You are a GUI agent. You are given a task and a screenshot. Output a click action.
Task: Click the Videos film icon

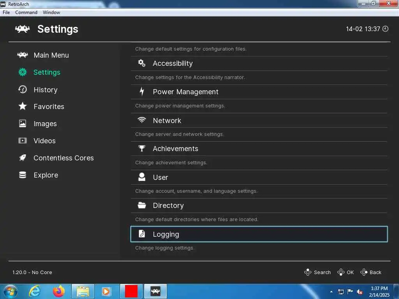[x=22, y=141]
